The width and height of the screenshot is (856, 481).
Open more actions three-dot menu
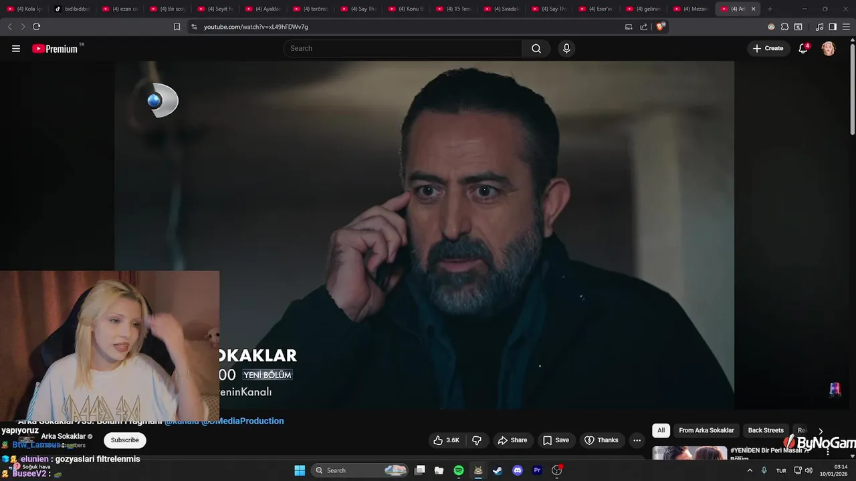click(x=637, y=440)
